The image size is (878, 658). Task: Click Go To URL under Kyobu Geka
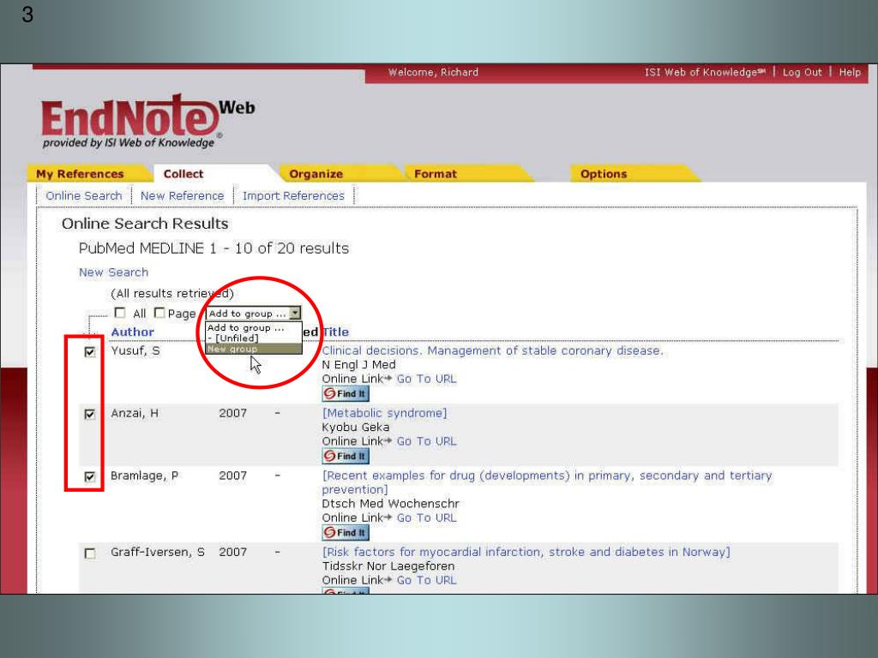pyautogui.click(x=427, y=441)
